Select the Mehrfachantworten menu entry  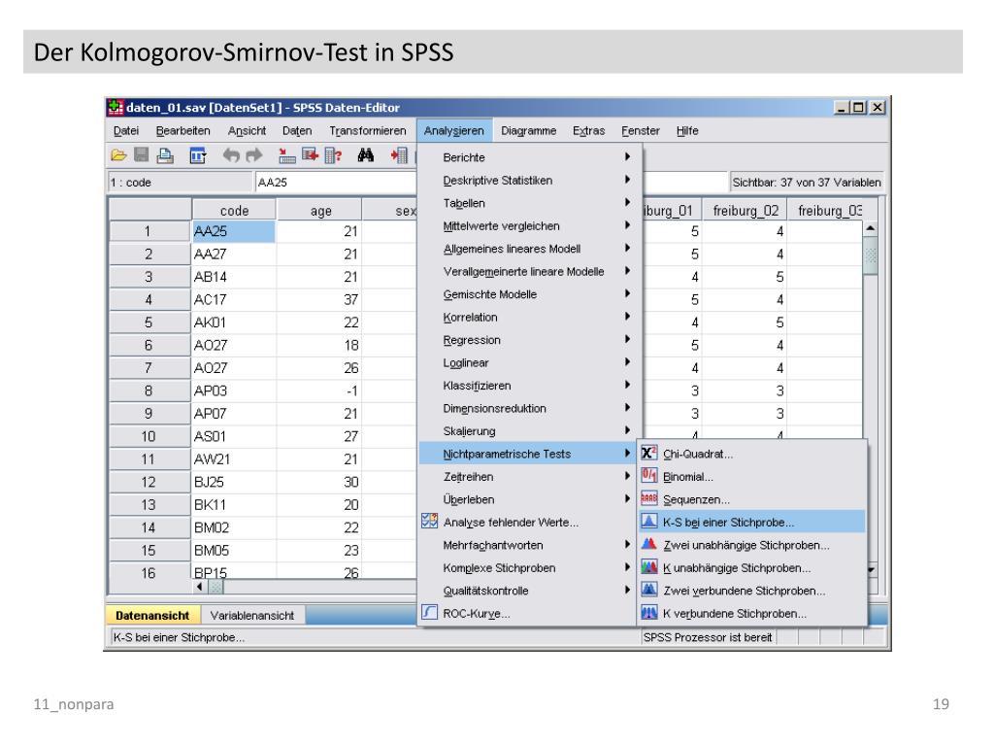point(529,545)
